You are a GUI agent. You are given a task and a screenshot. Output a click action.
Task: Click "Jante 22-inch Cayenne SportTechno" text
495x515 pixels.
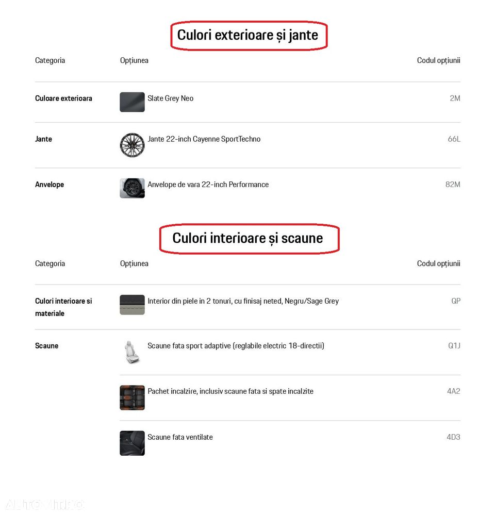click(204, 139)
